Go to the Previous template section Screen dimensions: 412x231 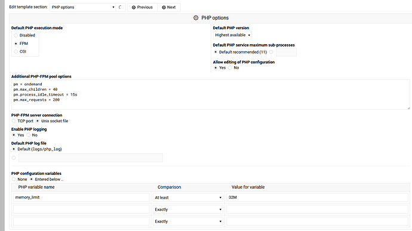click(x=142, y=7)
